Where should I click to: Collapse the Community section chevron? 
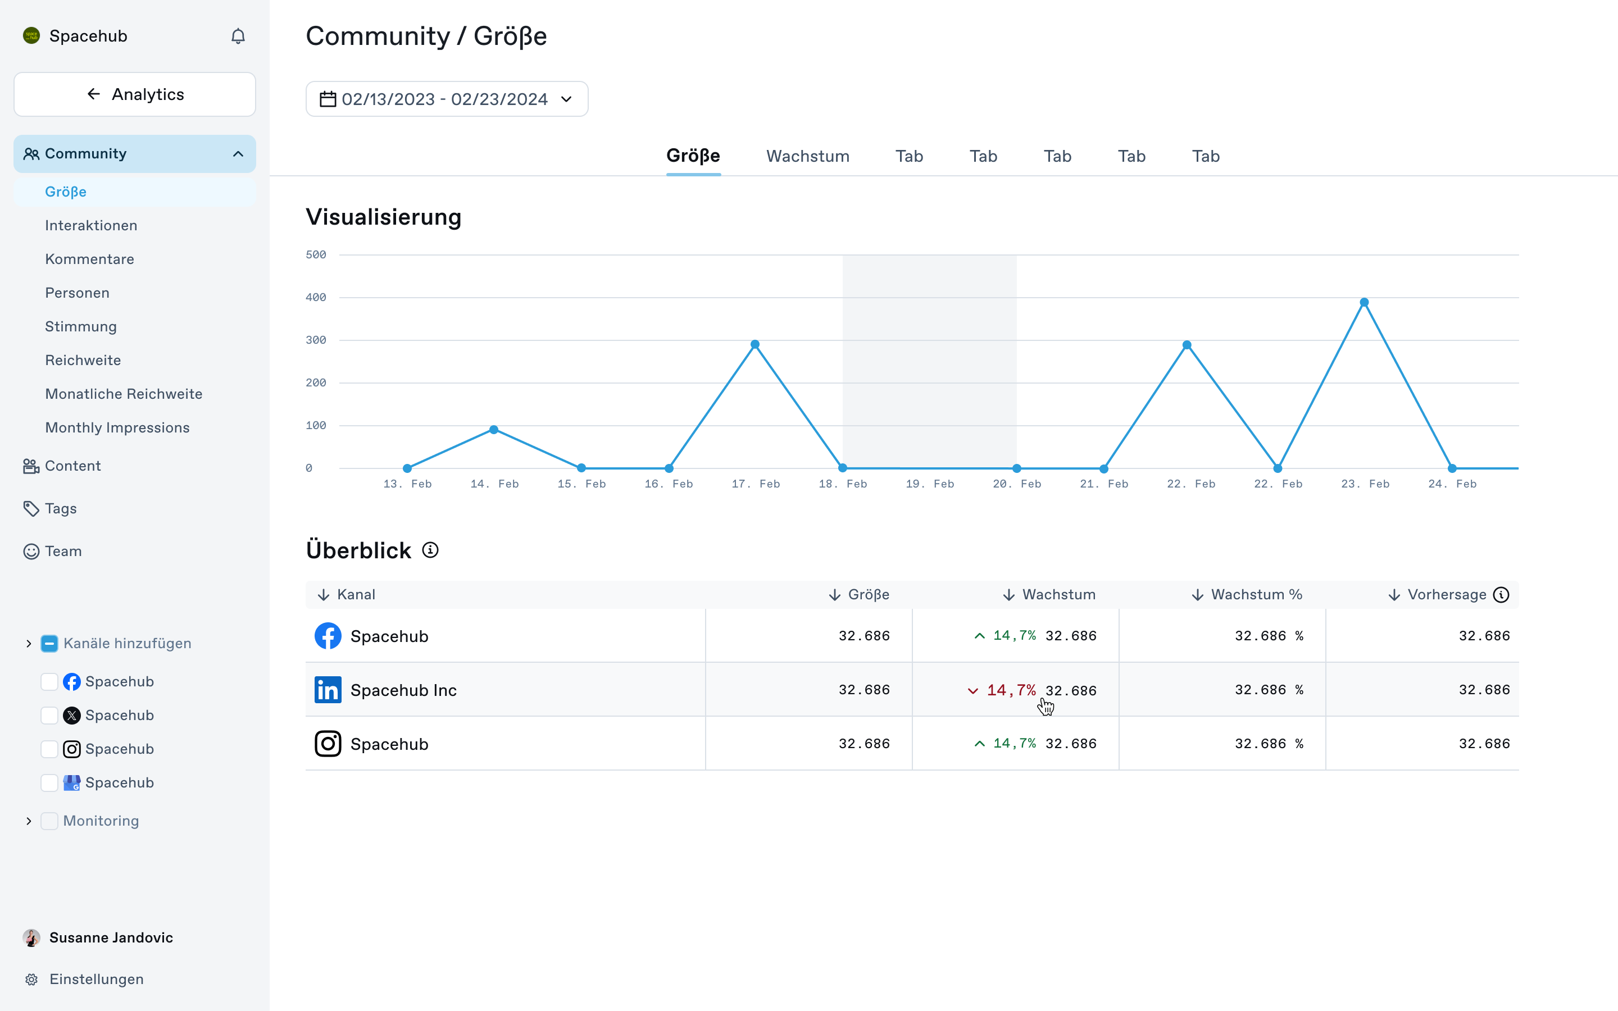(238, 154)
